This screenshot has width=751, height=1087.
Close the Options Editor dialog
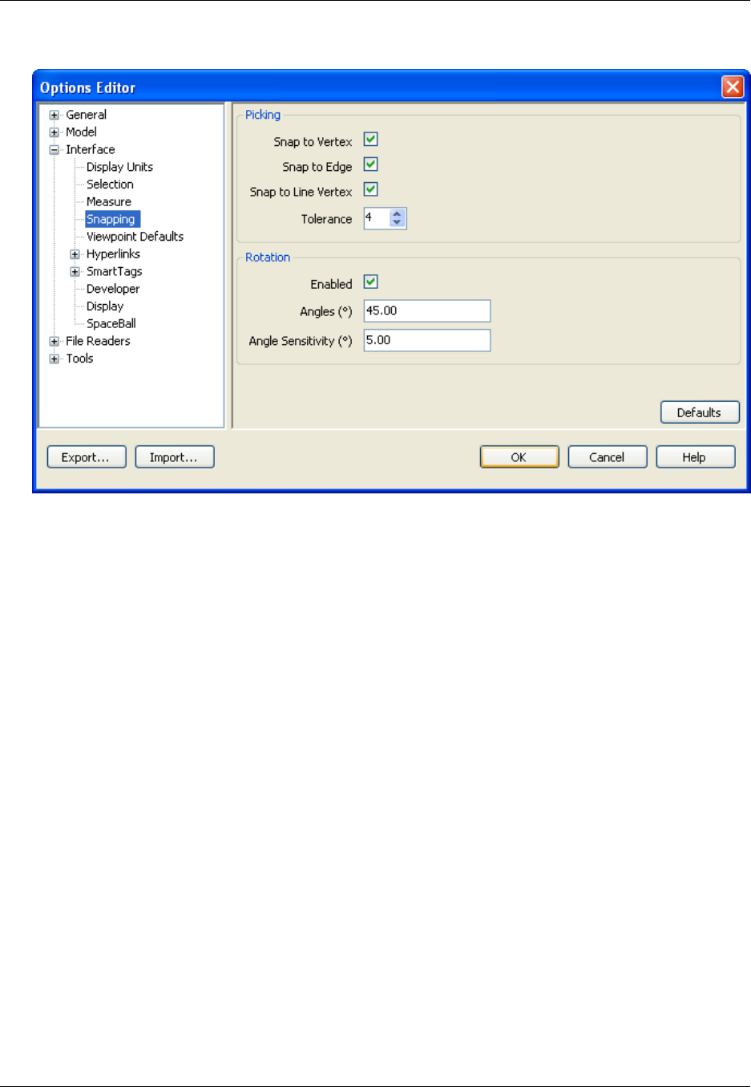click(x=733, y=87)
